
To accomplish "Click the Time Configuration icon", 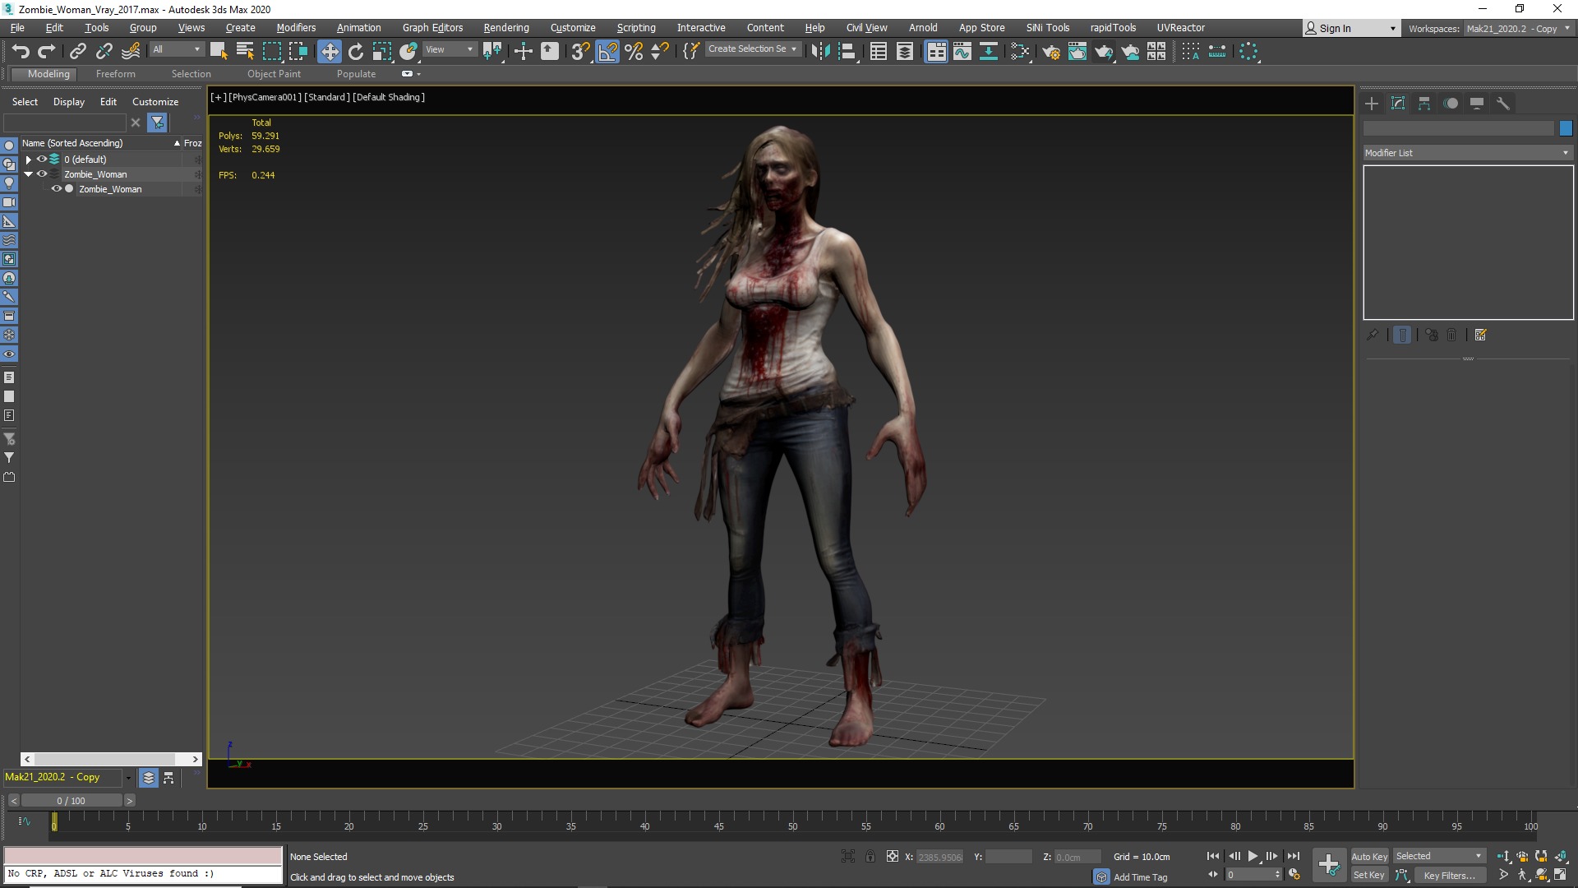I will tap(1294, 875).
